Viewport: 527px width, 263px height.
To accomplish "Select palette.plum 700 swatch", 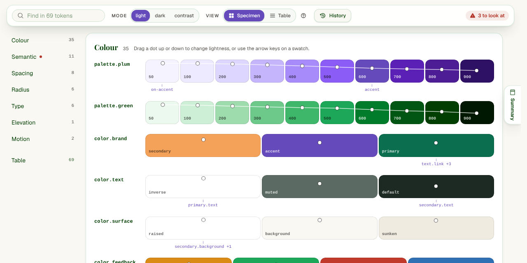I will click(x=407, y=71).
